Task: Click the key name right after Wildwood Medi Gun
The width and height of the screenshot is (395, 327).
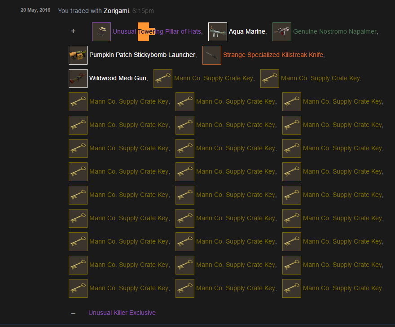Action: [x=213, y=78]
